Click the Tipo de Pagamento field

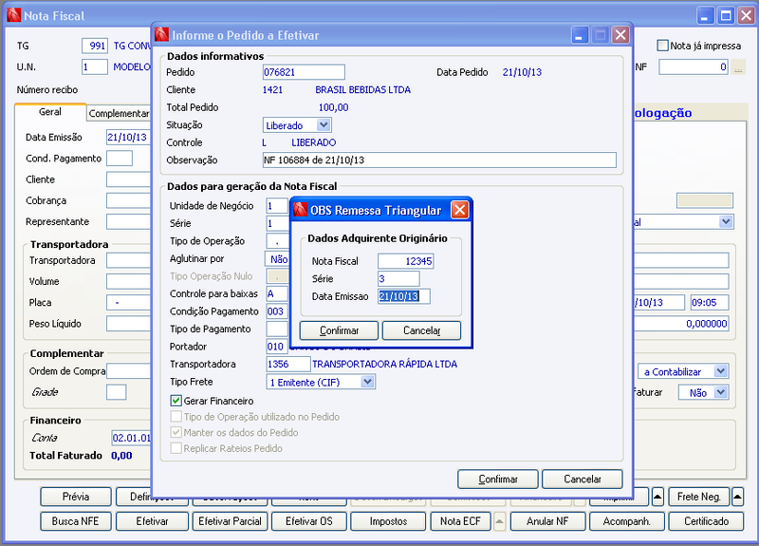pyautogui.click(x=277, y=329)
